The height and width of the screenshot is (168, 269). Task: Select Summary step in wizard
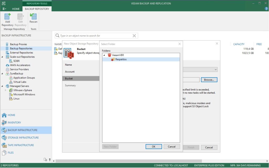coord(70,86)
